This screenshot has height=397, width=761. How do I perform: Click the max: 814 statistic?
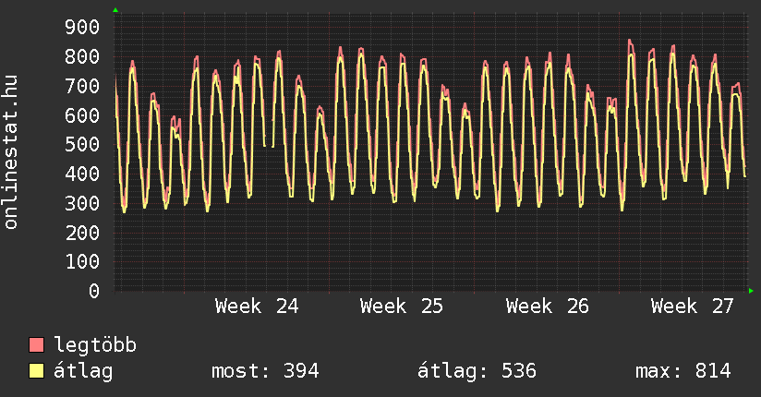(x=682, y=371)
